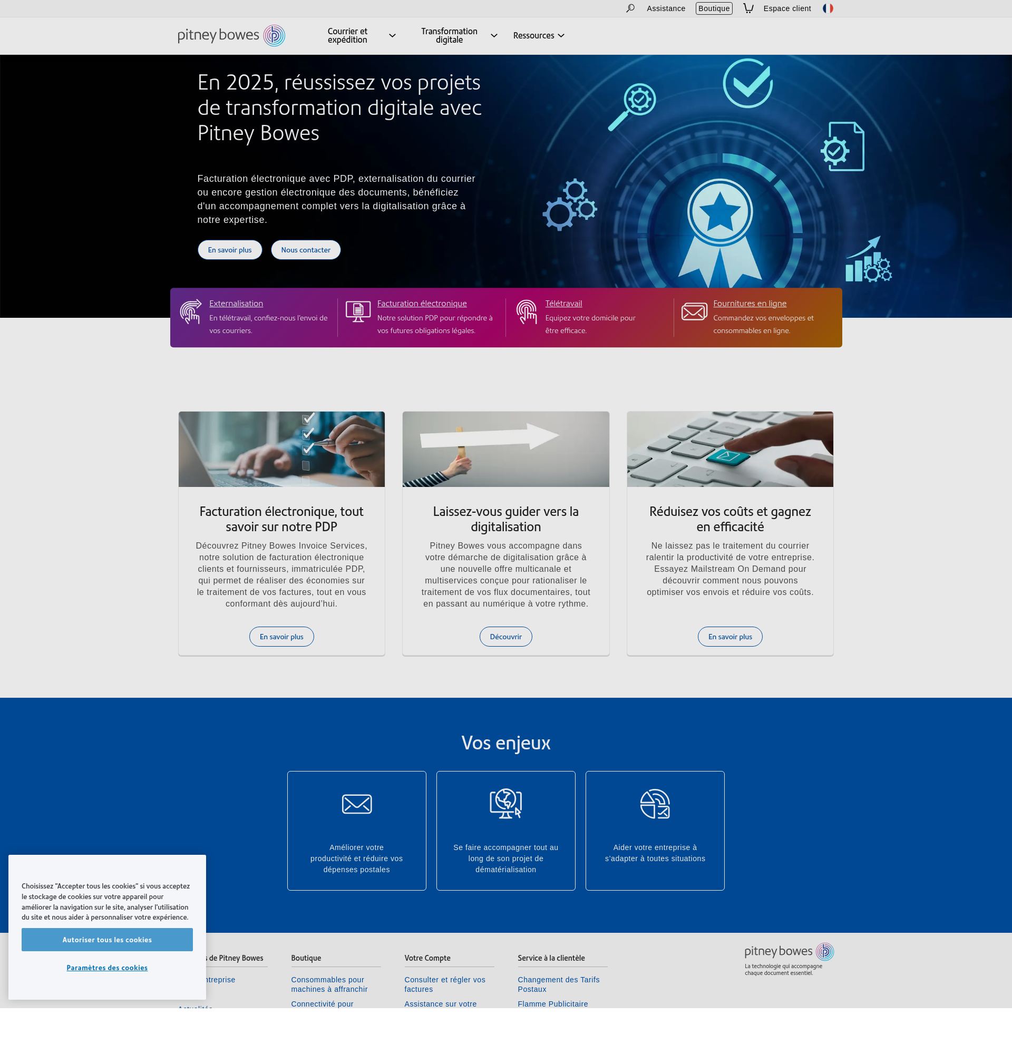Image resolution: width=1012 pixels, height=1054 pixels.
Task: Click the Pitney Bowes header logo
Action: 231,35
